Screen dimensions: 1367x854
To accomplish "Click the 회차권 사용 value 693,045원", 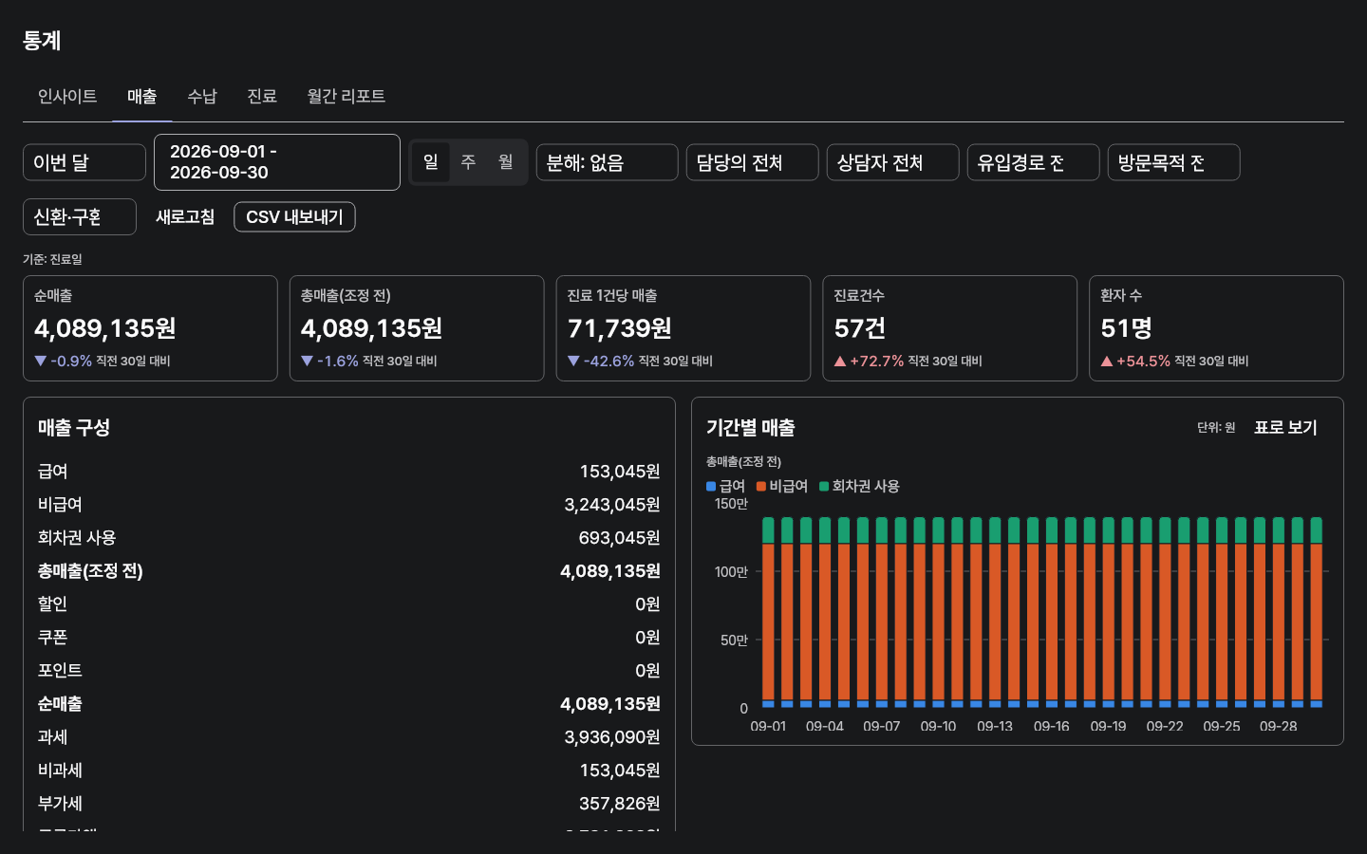I will point(619,538).
